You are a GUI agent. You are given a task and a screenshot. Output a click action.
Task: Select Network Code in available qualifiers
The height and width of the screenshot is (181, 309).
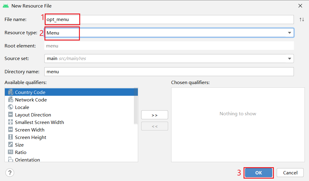click(x=69, y=100)
